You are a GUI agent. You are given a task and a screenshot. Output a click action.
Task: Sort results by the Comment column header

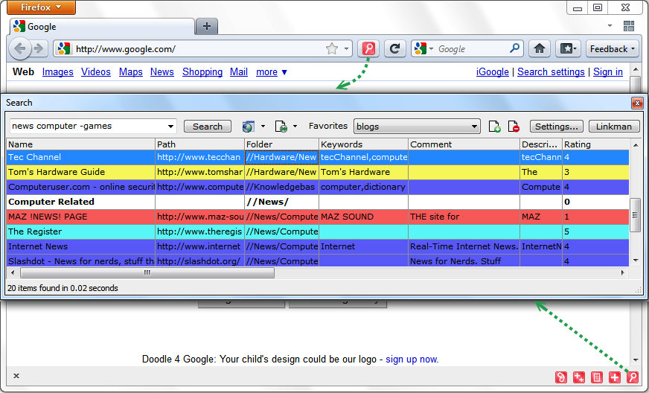[x=464, y=144]
